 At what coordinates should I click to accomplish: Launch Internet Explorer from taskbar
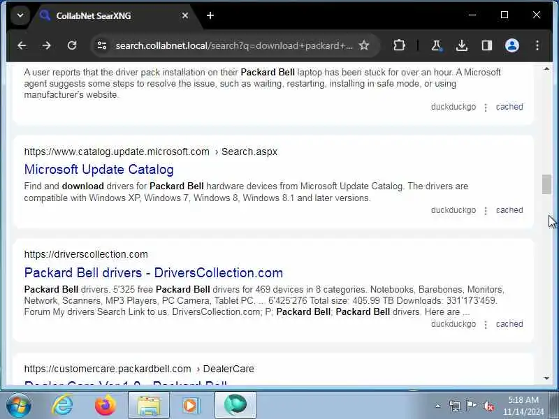click(x=62, y=405)
